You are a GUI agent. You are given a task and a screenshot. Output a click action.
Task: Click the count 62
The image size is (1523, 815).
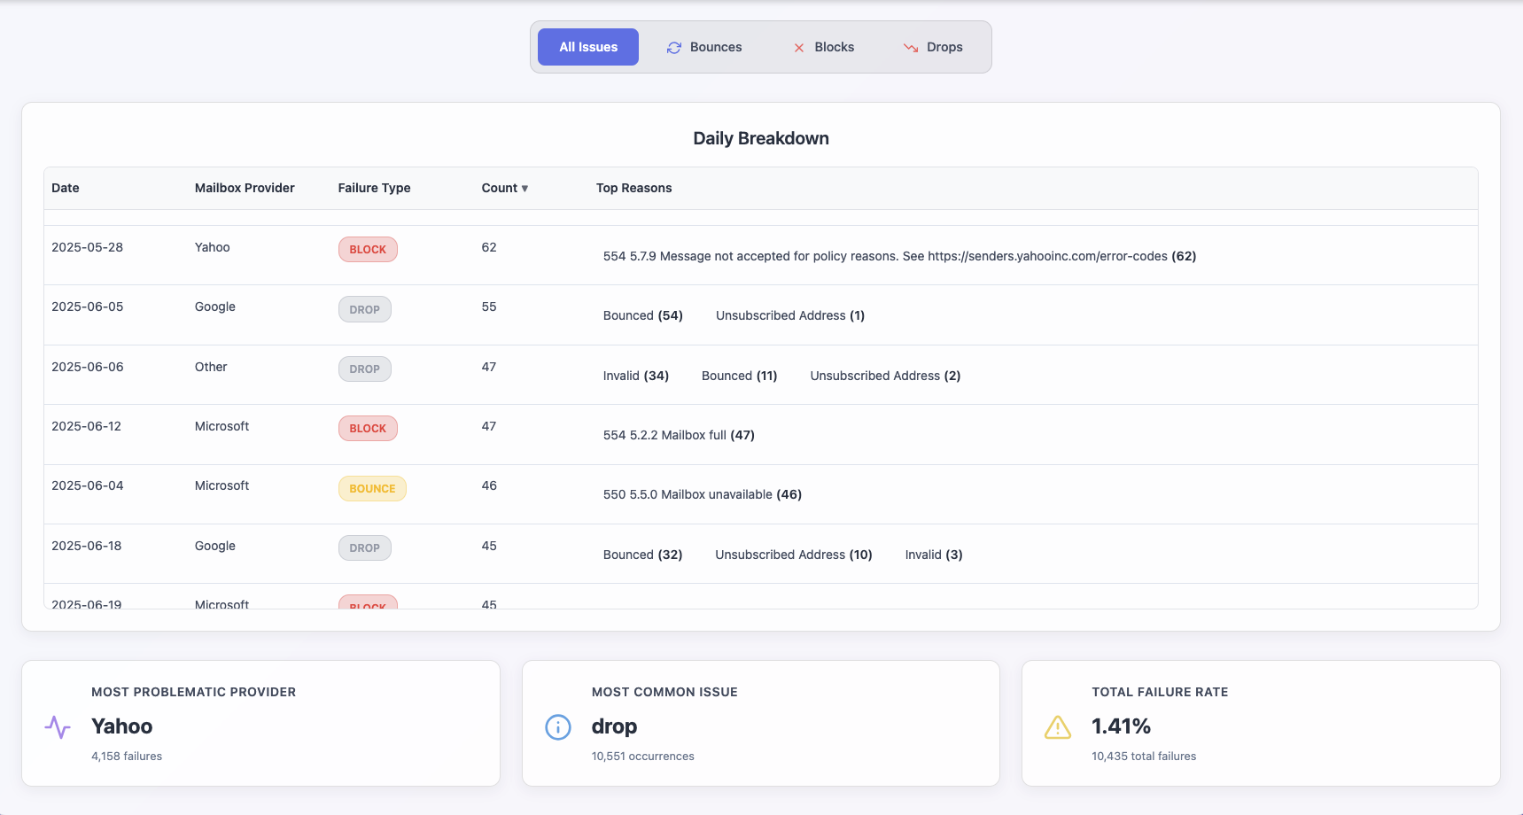pos(489,247)
